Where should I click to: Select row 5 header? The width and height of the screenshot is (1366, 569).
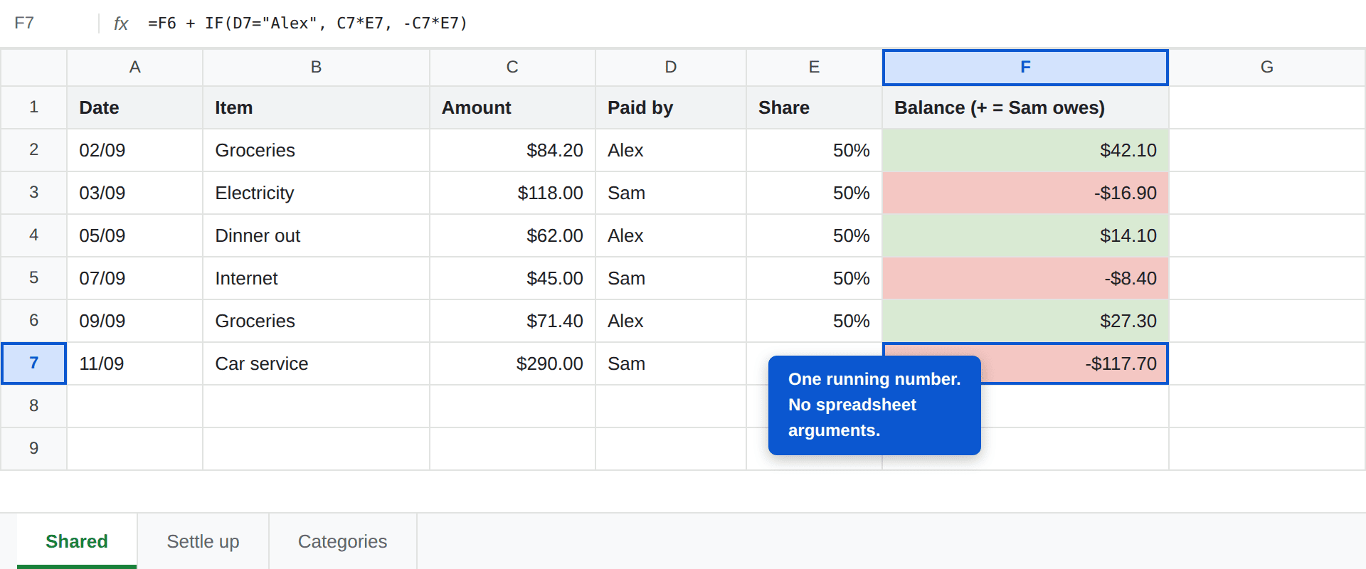pyautogui.click(x=33, y=278)
